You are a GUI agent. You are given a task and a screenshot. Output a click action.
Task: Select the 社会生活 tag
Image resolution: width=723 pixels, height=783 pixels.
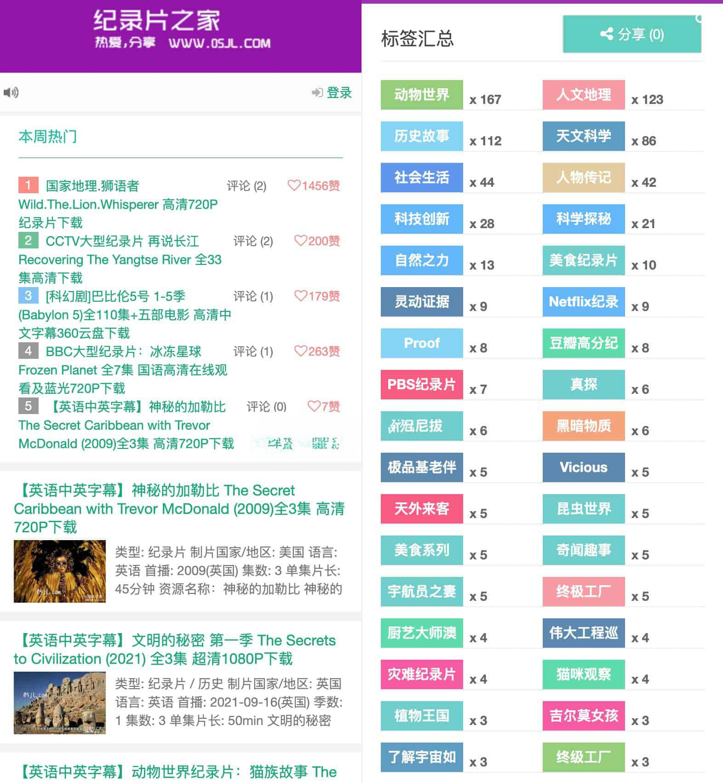(x=422, y=178)
